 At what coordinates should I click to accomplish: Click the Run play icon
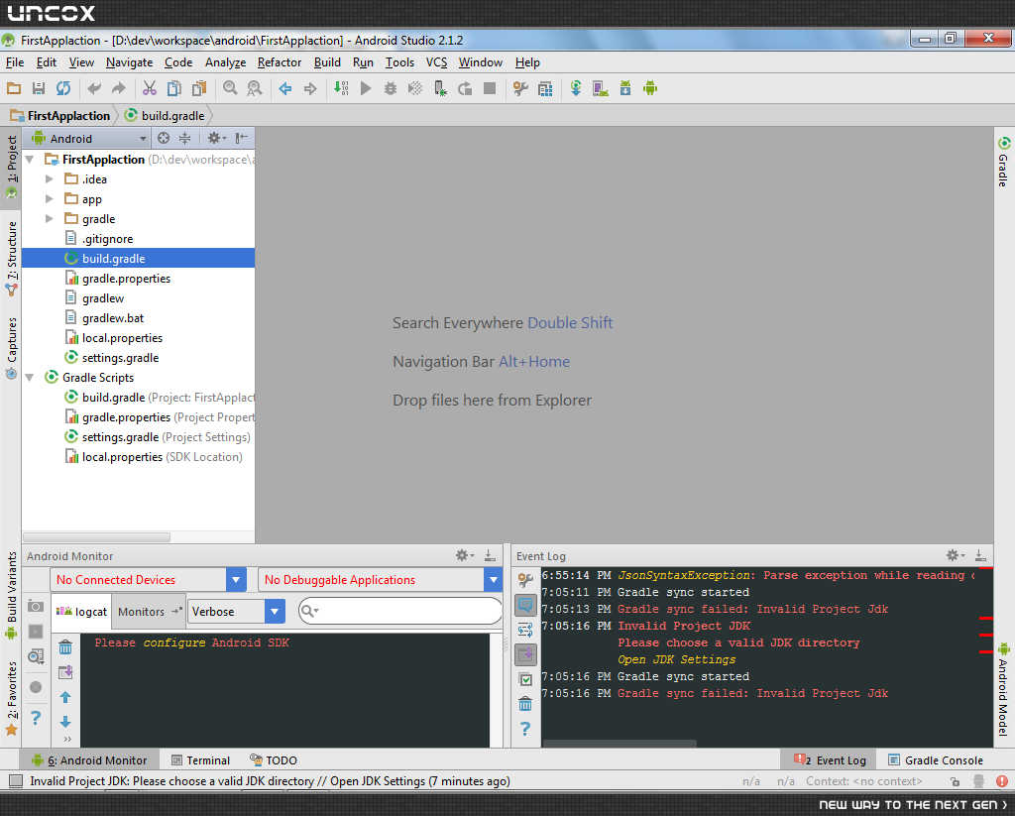pos(366,88)
